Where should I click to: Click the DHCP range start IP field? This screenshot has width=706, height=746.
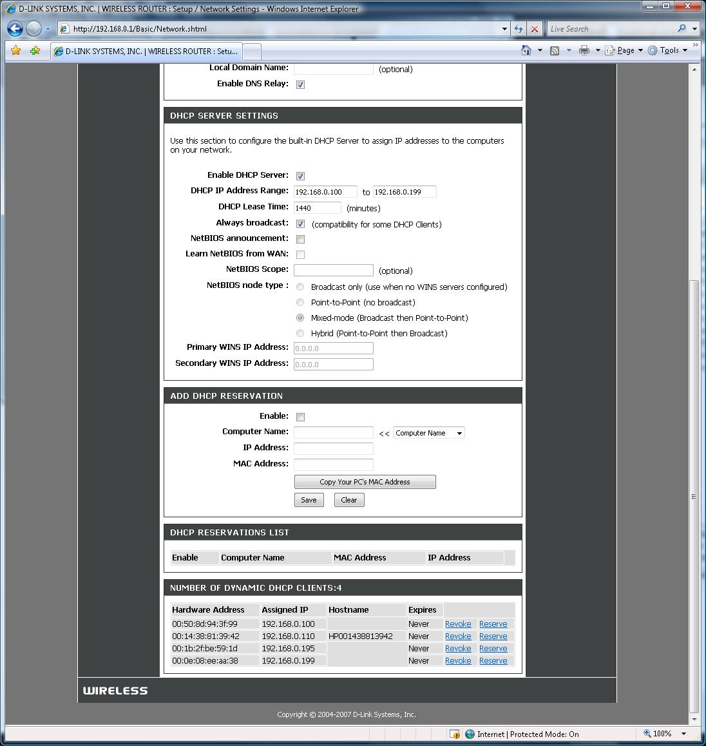tap(325, 192)
